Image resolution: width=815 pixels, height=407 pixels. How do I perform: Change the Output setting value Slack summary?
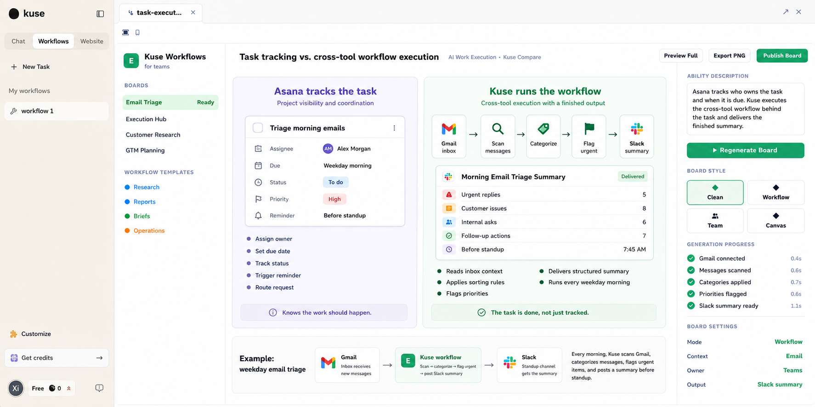(780, 385)
